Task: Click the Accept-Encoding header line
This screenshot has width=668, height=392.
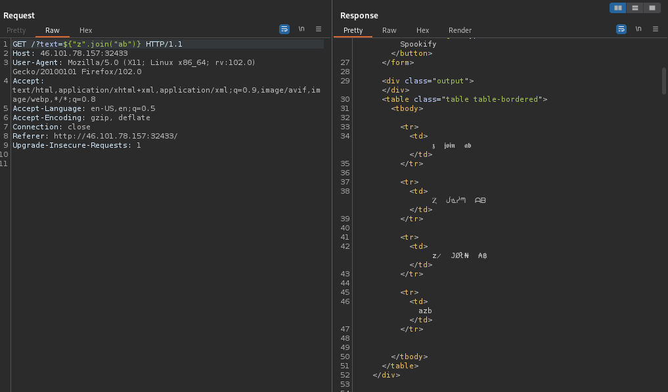Action: (x=81, y=118)
